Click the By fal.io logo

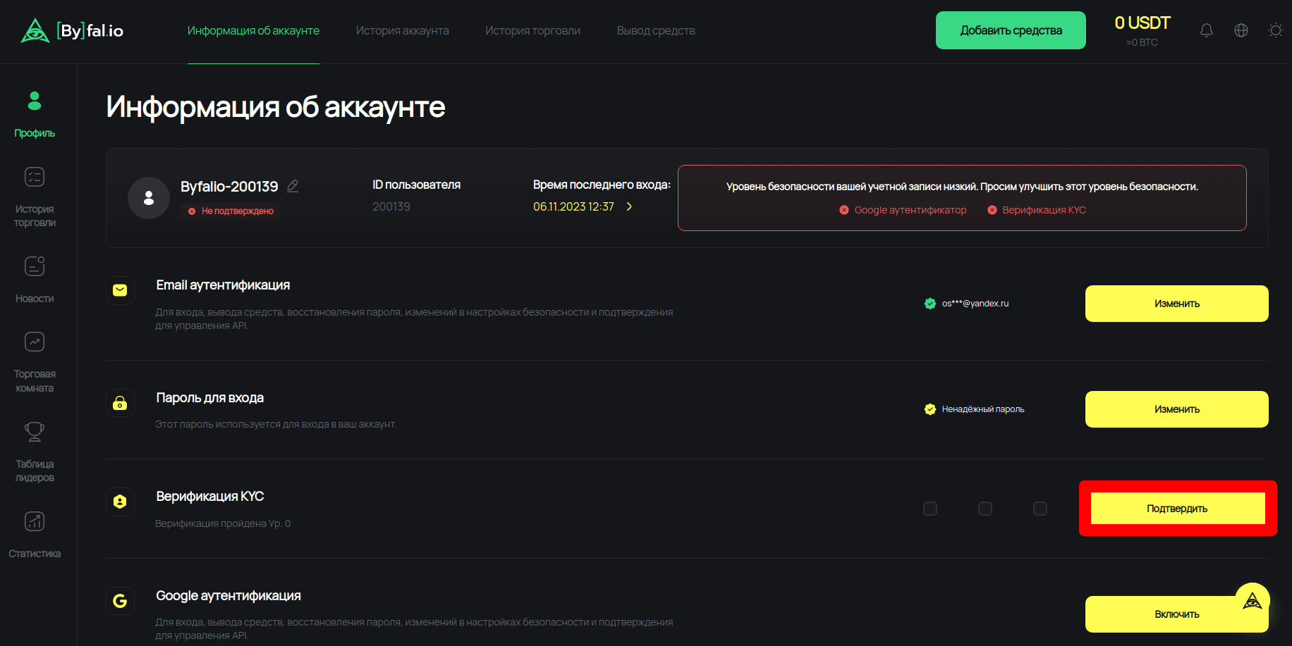[72, 30]
